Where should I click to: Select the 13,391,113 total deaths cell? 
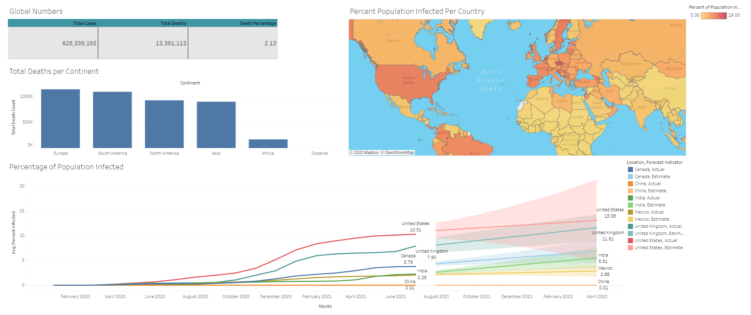pyautogui.click(x=143, y=43)
